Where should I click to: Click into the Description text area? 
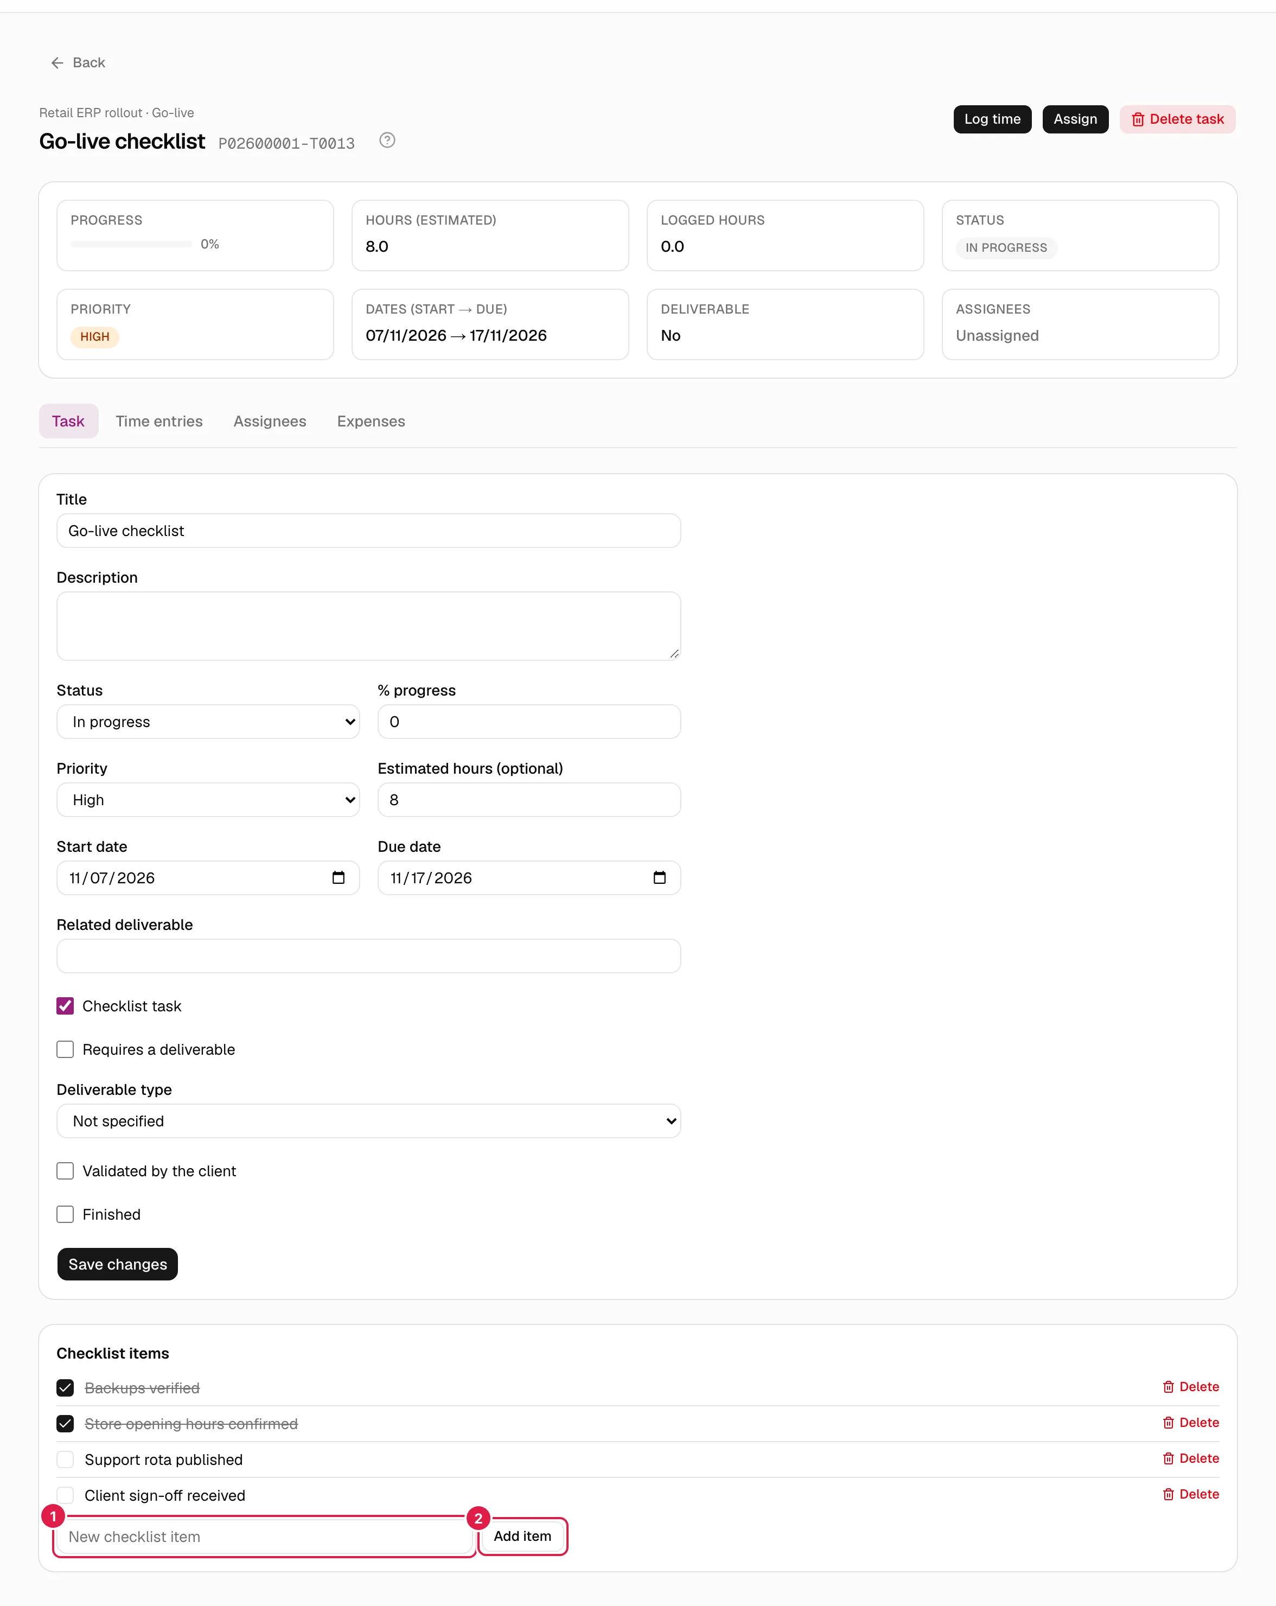(x=369, y=626)
